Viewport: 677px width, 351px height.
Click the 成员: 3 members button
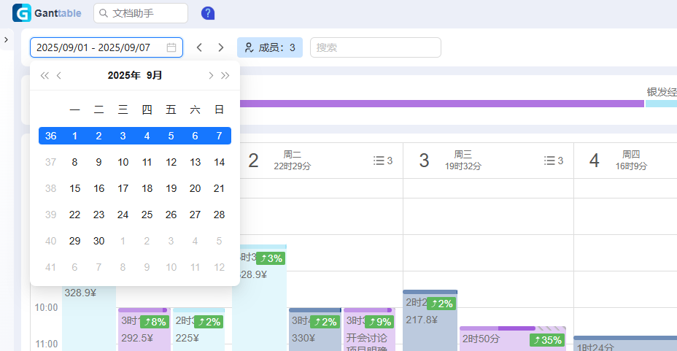270,47
